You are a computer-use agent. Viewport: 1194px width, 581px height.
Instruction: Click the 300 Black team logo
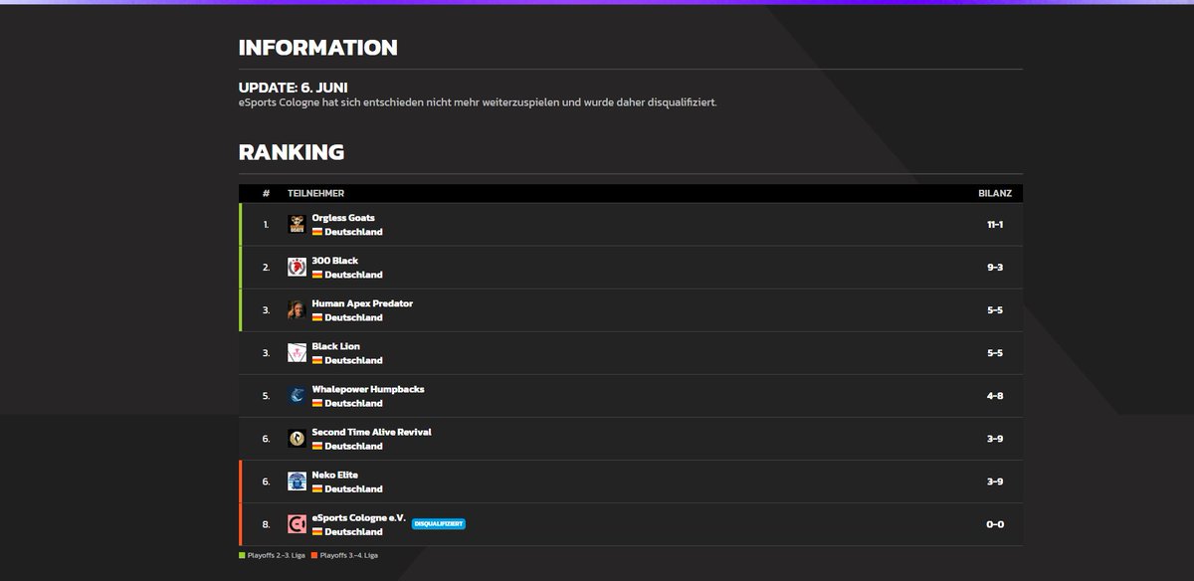click(x=297, y=267)
